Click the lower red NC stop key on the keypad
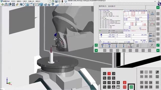This screenshot has height=90, width=161. pyautogui.click(x=125, y=87)
